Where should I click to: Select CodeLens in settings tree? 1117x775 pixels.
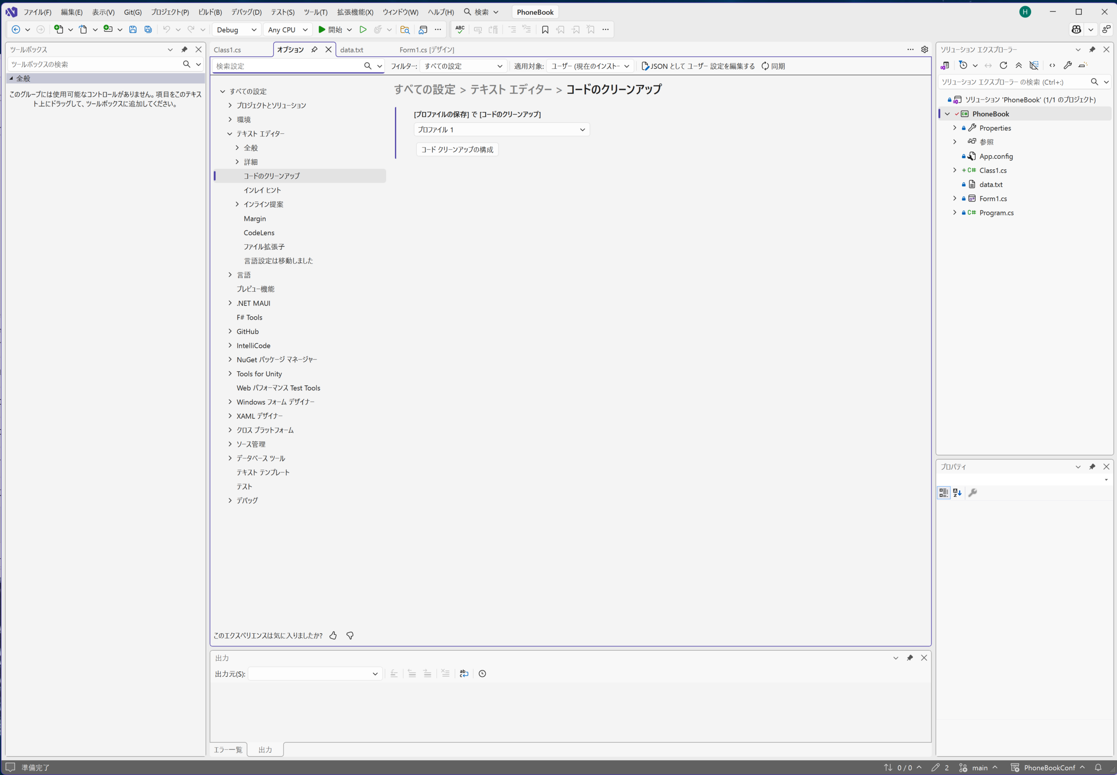click(259, 232)
